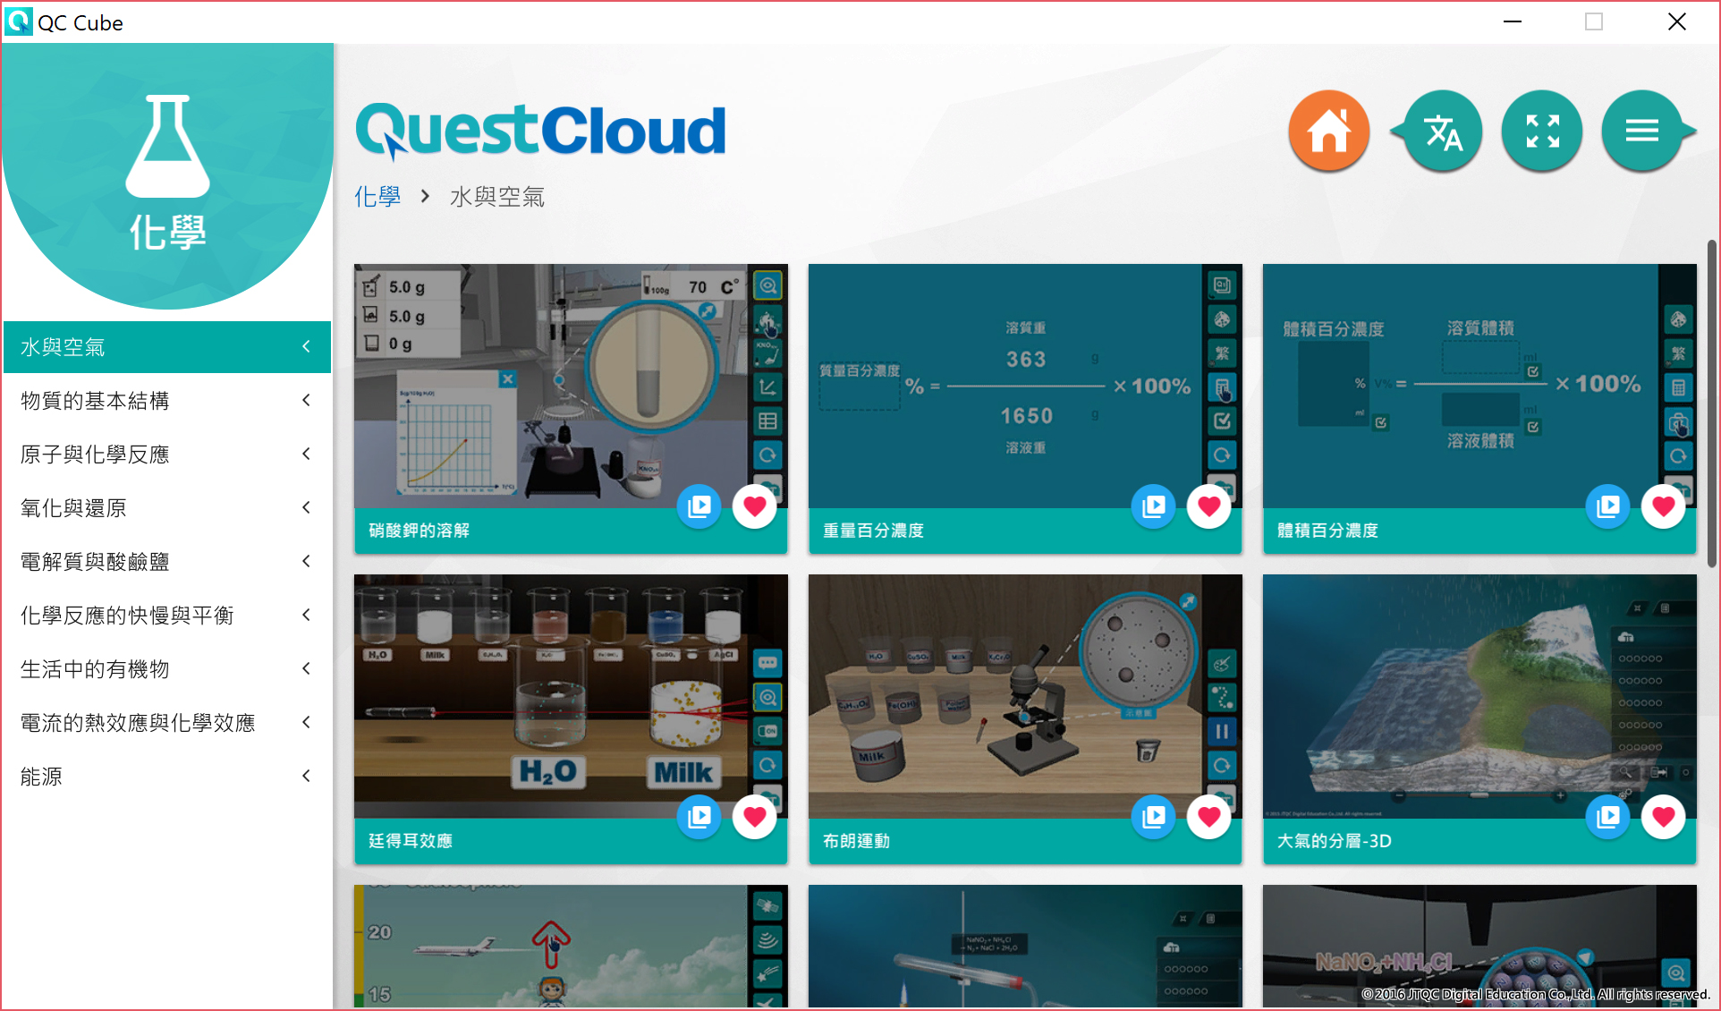1721x1011 pixels.
Task: Open the NaNO2+NH4Cl thumbnail
Action: click(1479, 946)
